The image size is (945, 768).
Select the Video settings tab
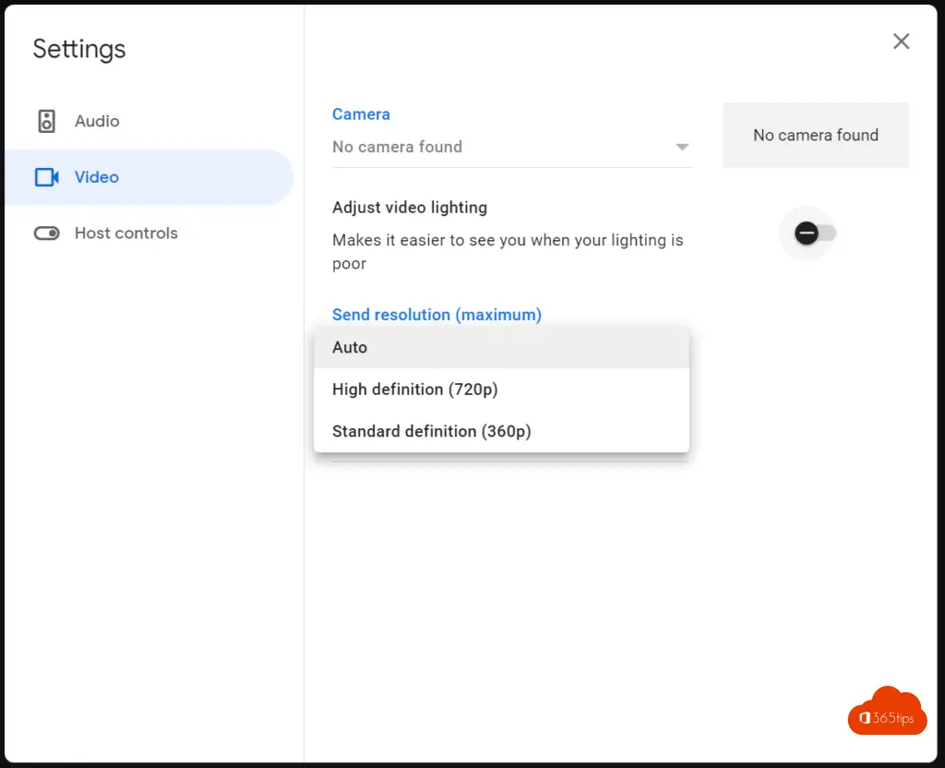97,177
